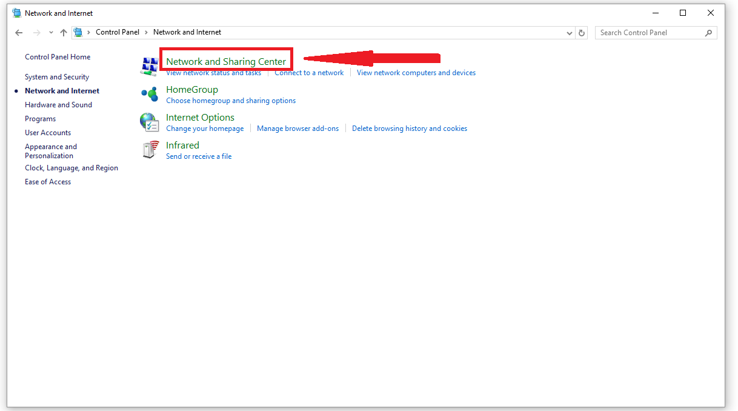Expand chevron after Control Panel breadcrumb
Image resolution: width=738 pixels, height=411 pixels.
tap(146, 32)
